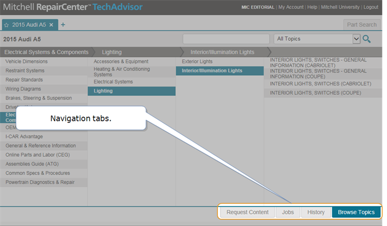The image size is (387, 226).
Task: Open Repair Standards category
Action: [44, 80]
